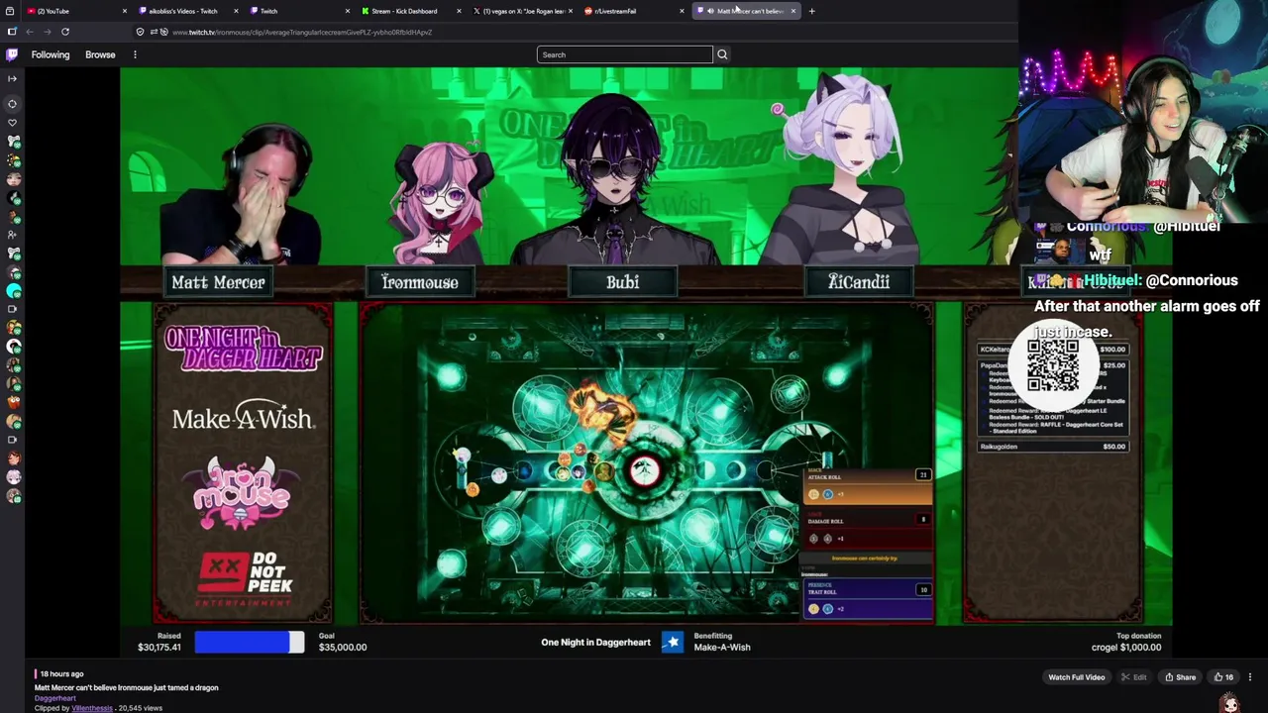Expand the collapsed Twitch channel sidebar
Screen dimensions: 1268x713
[x=12, y=78]
